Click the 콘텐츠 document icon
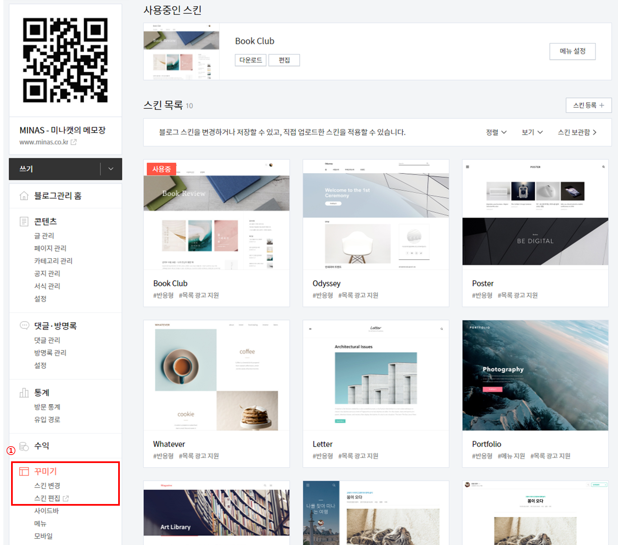 (x=24, y=221)
